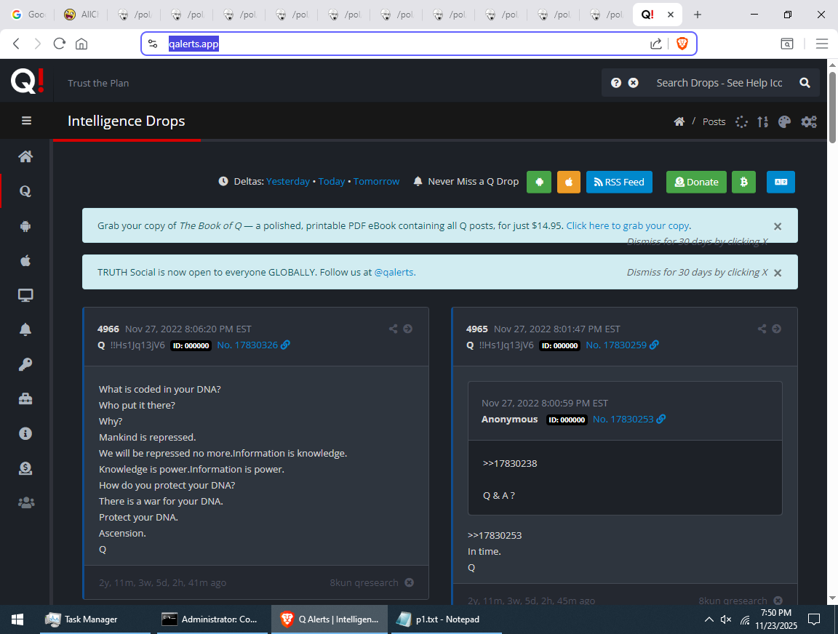The image size is (838, 634).
Task: Switch to p1.txt Notepad in taskbar
Action: [438, 619]
